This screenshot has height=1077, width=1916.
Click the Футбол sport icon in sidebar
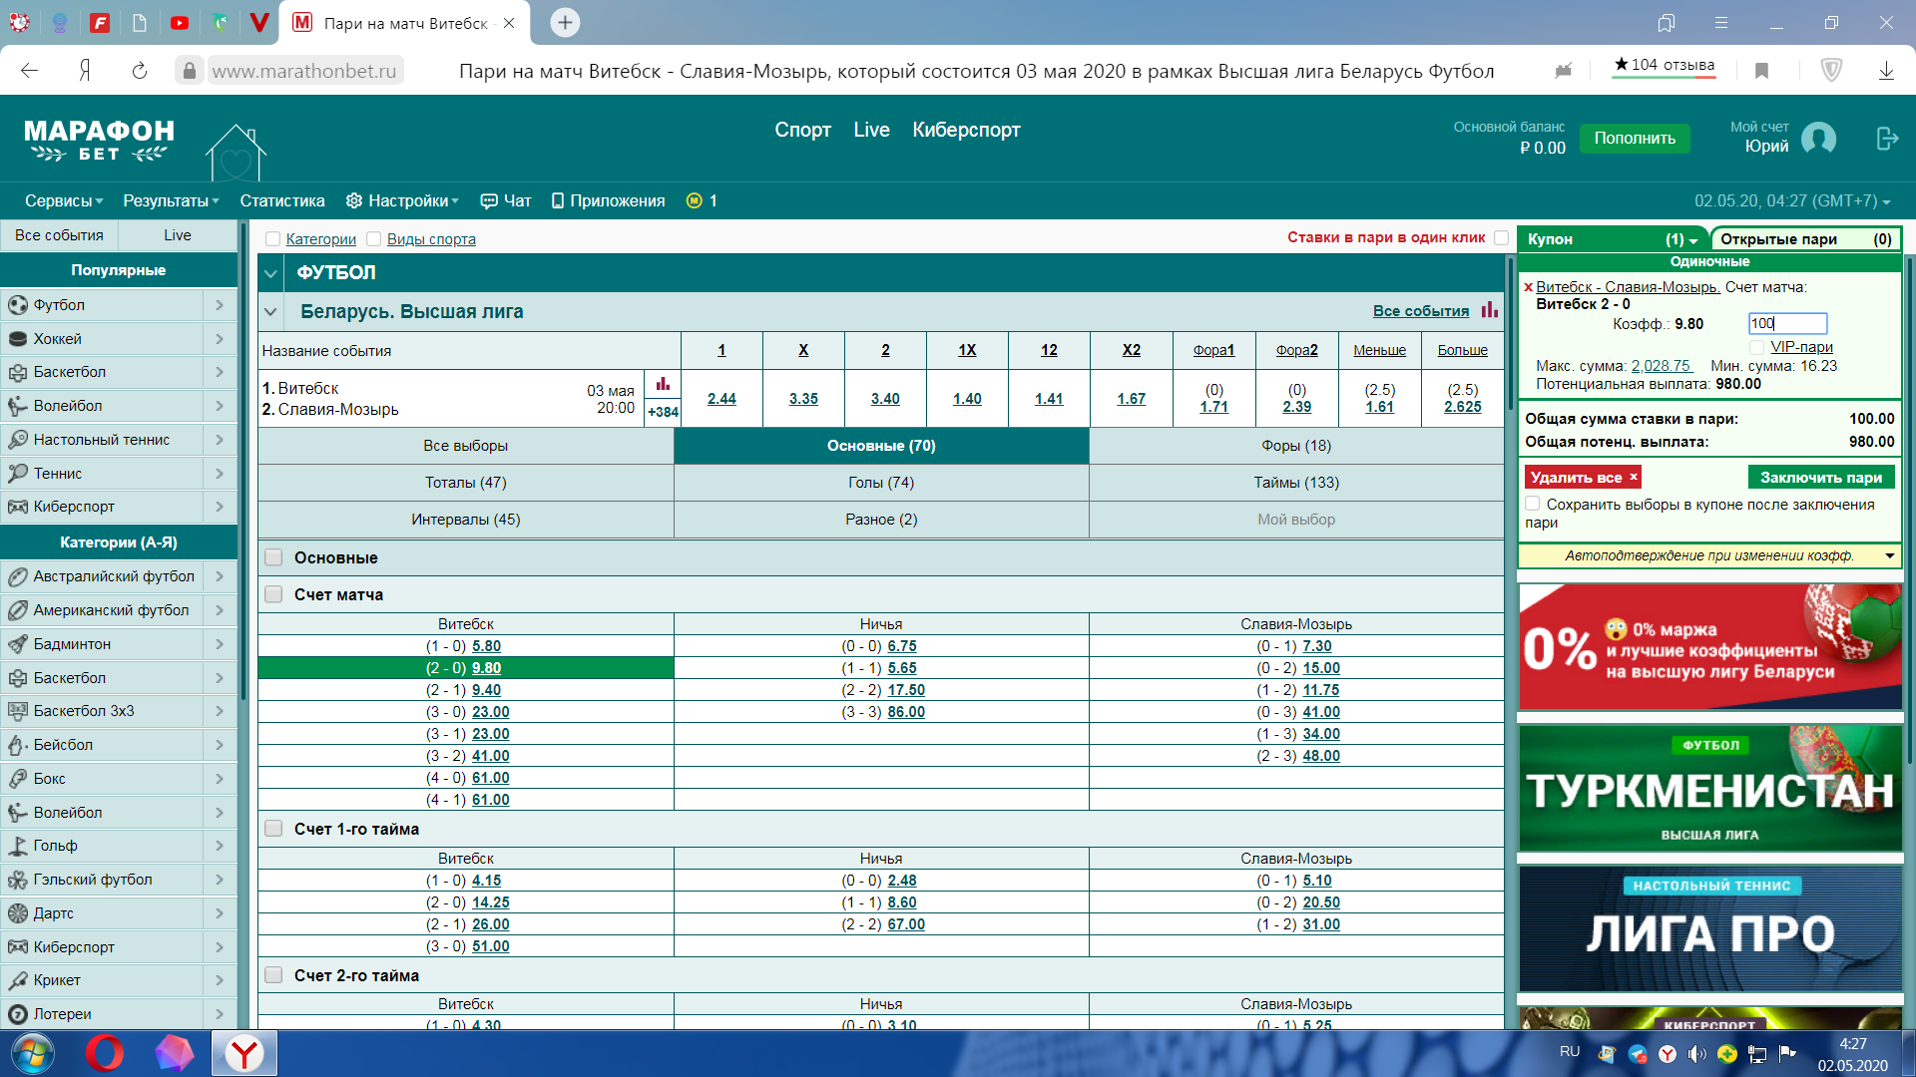pos(18,305)
